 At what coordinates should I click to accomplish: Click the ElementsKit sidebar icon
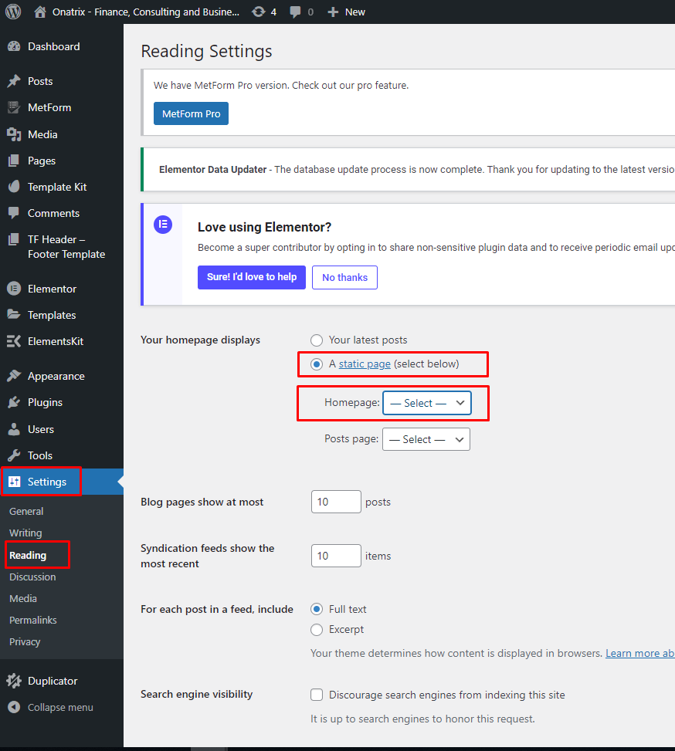[x=14, y=341]
